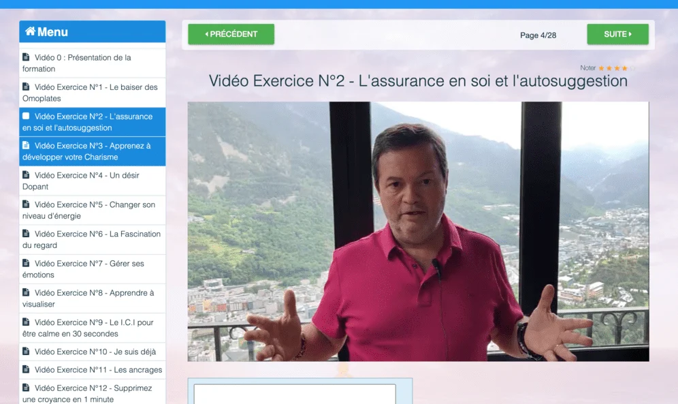Click document icon of Exercice N°3 Charisme
Viewport: 678px width, 404px height.
(x=26, y=145)
